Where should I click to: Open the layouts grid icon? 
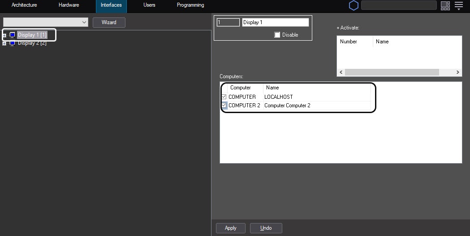point(445,5)
